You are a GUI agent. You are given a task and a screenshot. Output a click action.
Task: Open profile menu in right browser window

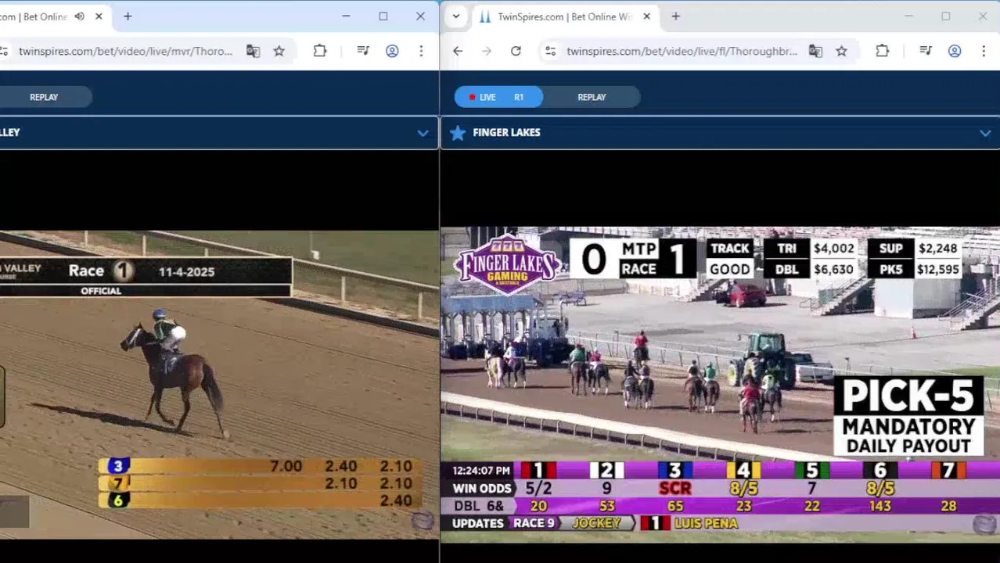(955, 51)
